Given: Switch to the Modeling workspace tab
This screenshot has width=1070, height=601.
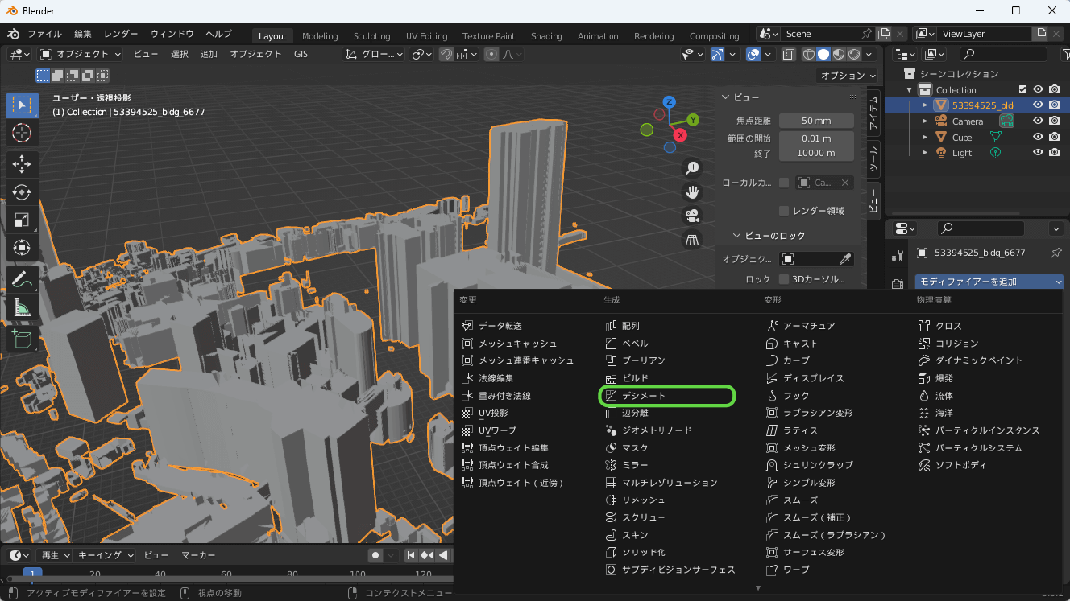Looking at the screenshot, I should tap(320, 36).
